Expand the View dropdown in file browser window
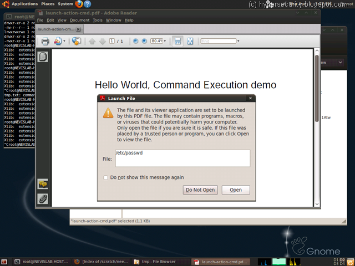Screen dimensions: 355x266 click(x=340, y=63)
